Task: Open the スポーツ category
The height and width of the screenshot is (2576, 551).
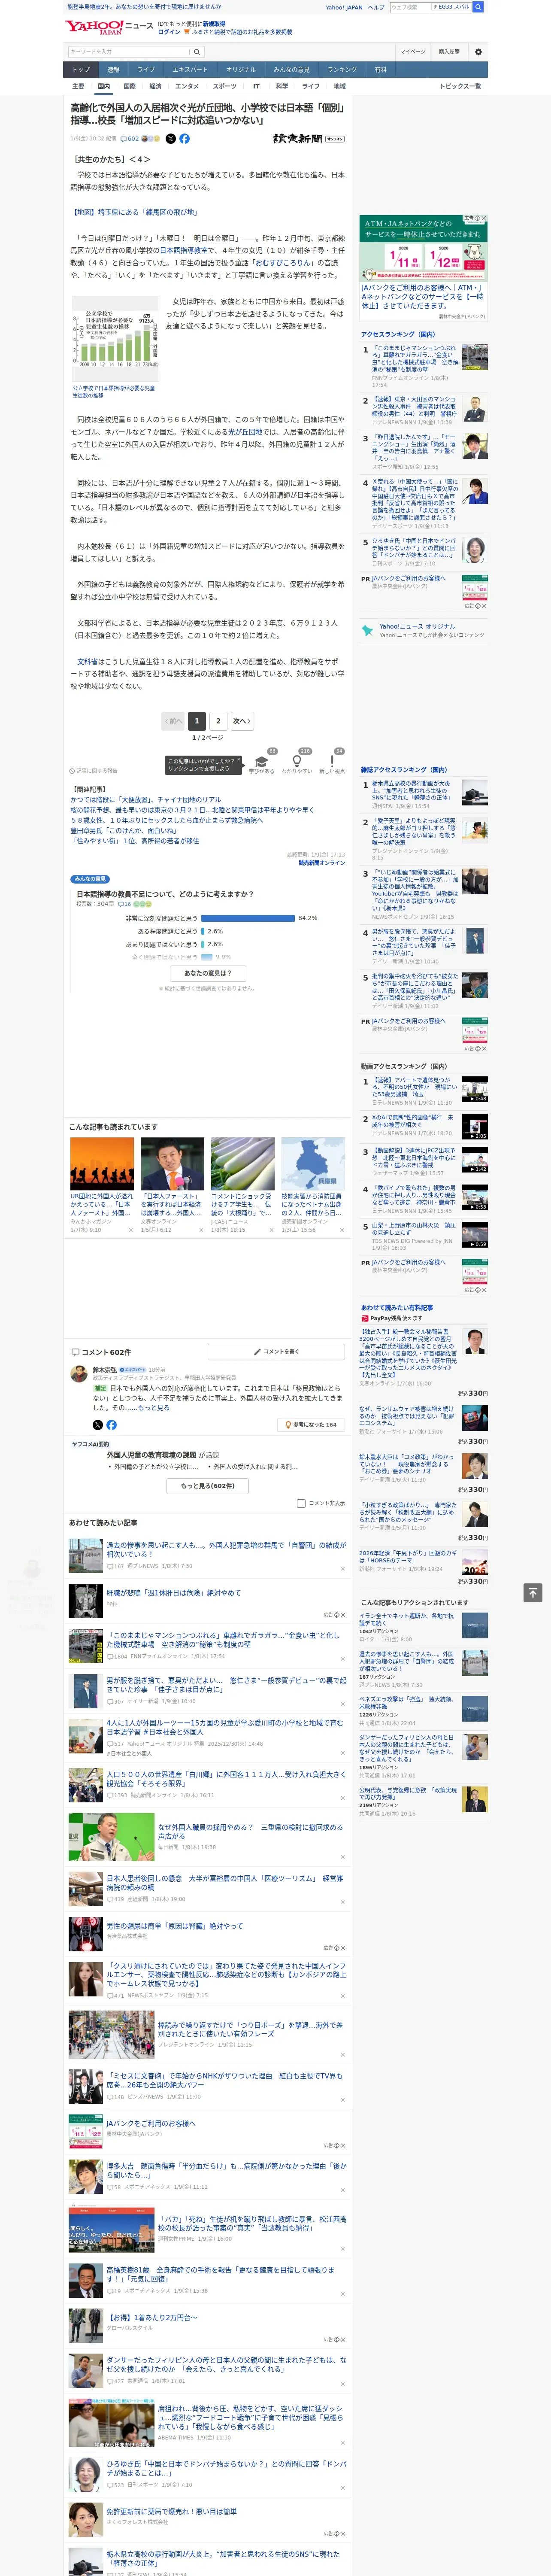Action: 225,86
